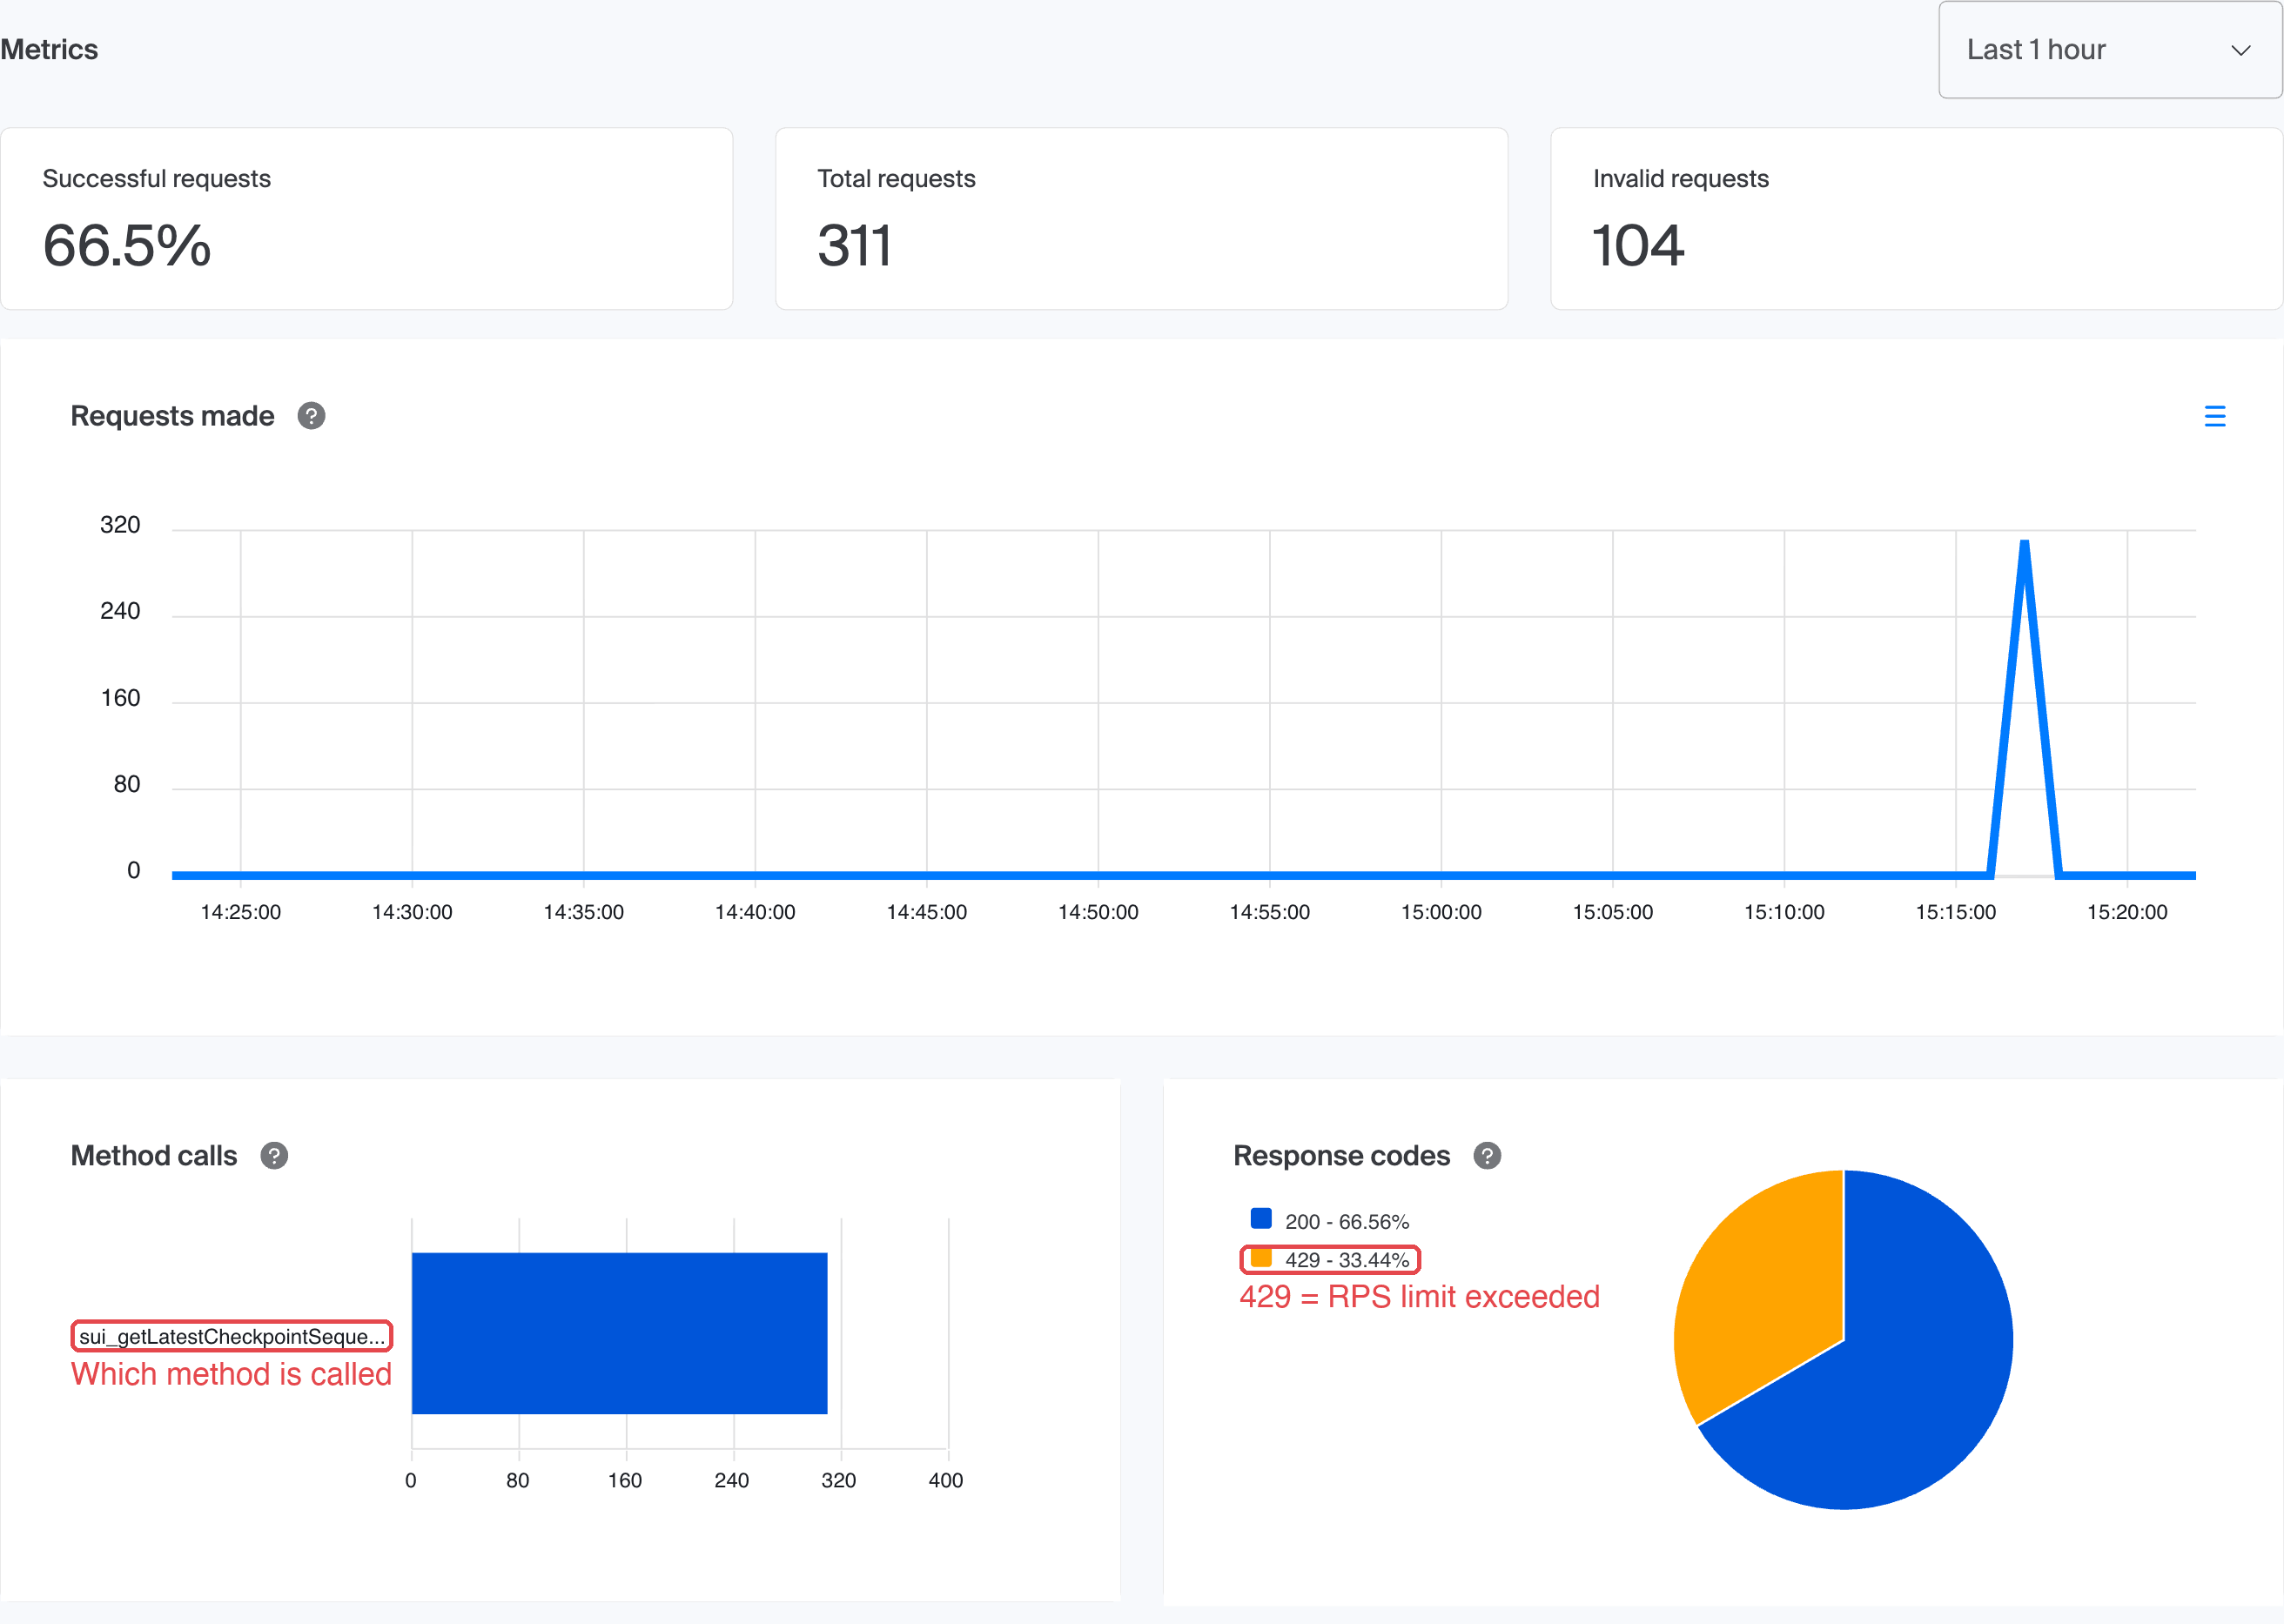Click the Invalid requests card label

[x=1680, y=179]
